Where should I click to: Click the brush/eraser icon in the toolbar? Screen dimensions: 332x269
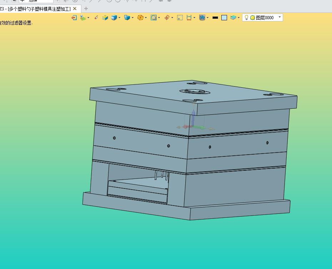[96, 17]
